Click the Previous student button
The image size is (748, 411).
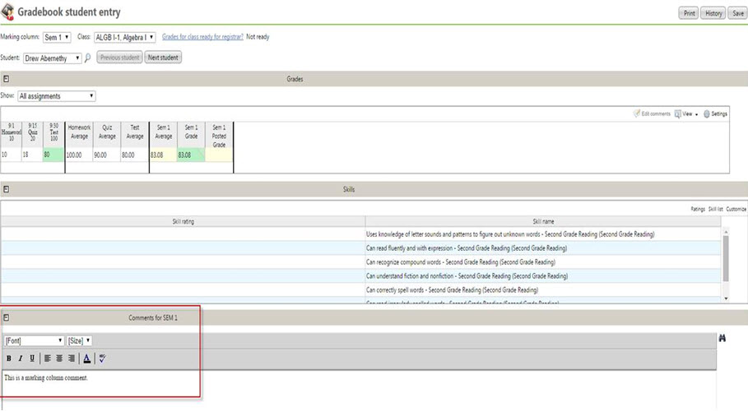coord(119,58)
